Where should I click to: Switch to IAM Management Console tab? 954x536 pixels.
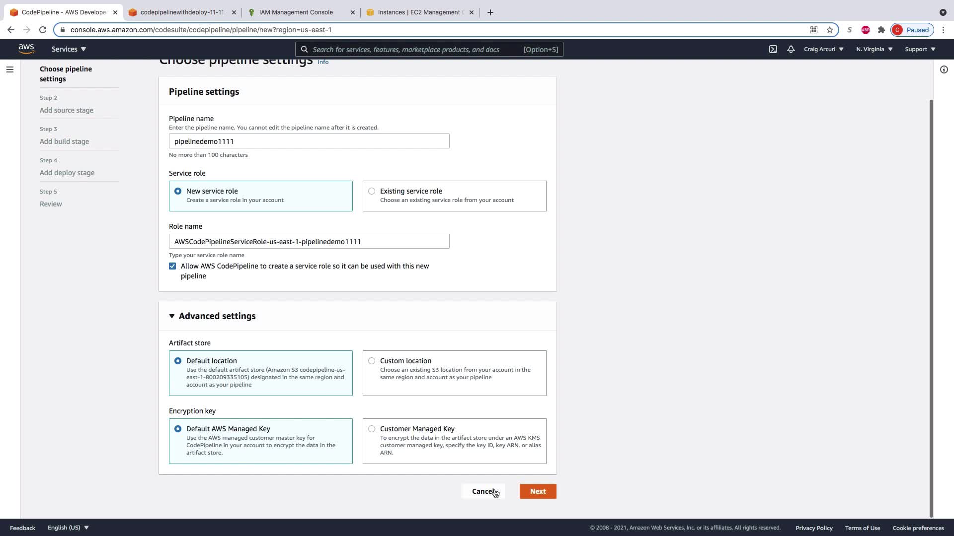(296, 12)
